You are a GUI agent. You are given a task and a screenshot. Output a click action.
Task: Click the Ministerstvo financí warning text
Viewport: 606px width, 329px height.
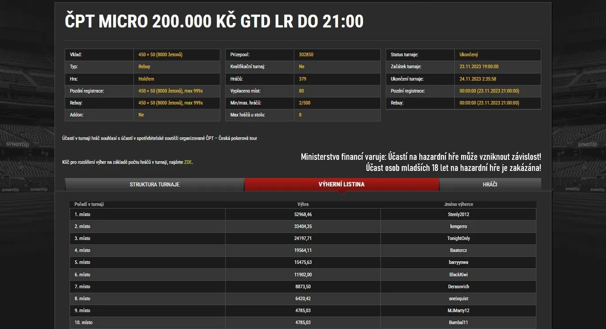point(421,163)
